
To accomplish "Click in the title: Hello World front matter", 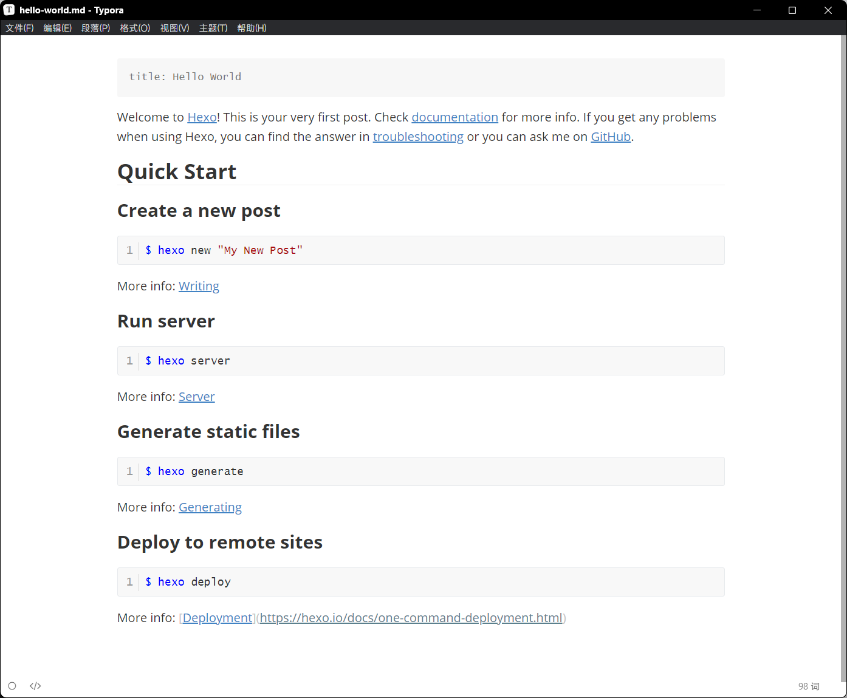I will click(x=421, y=77).
